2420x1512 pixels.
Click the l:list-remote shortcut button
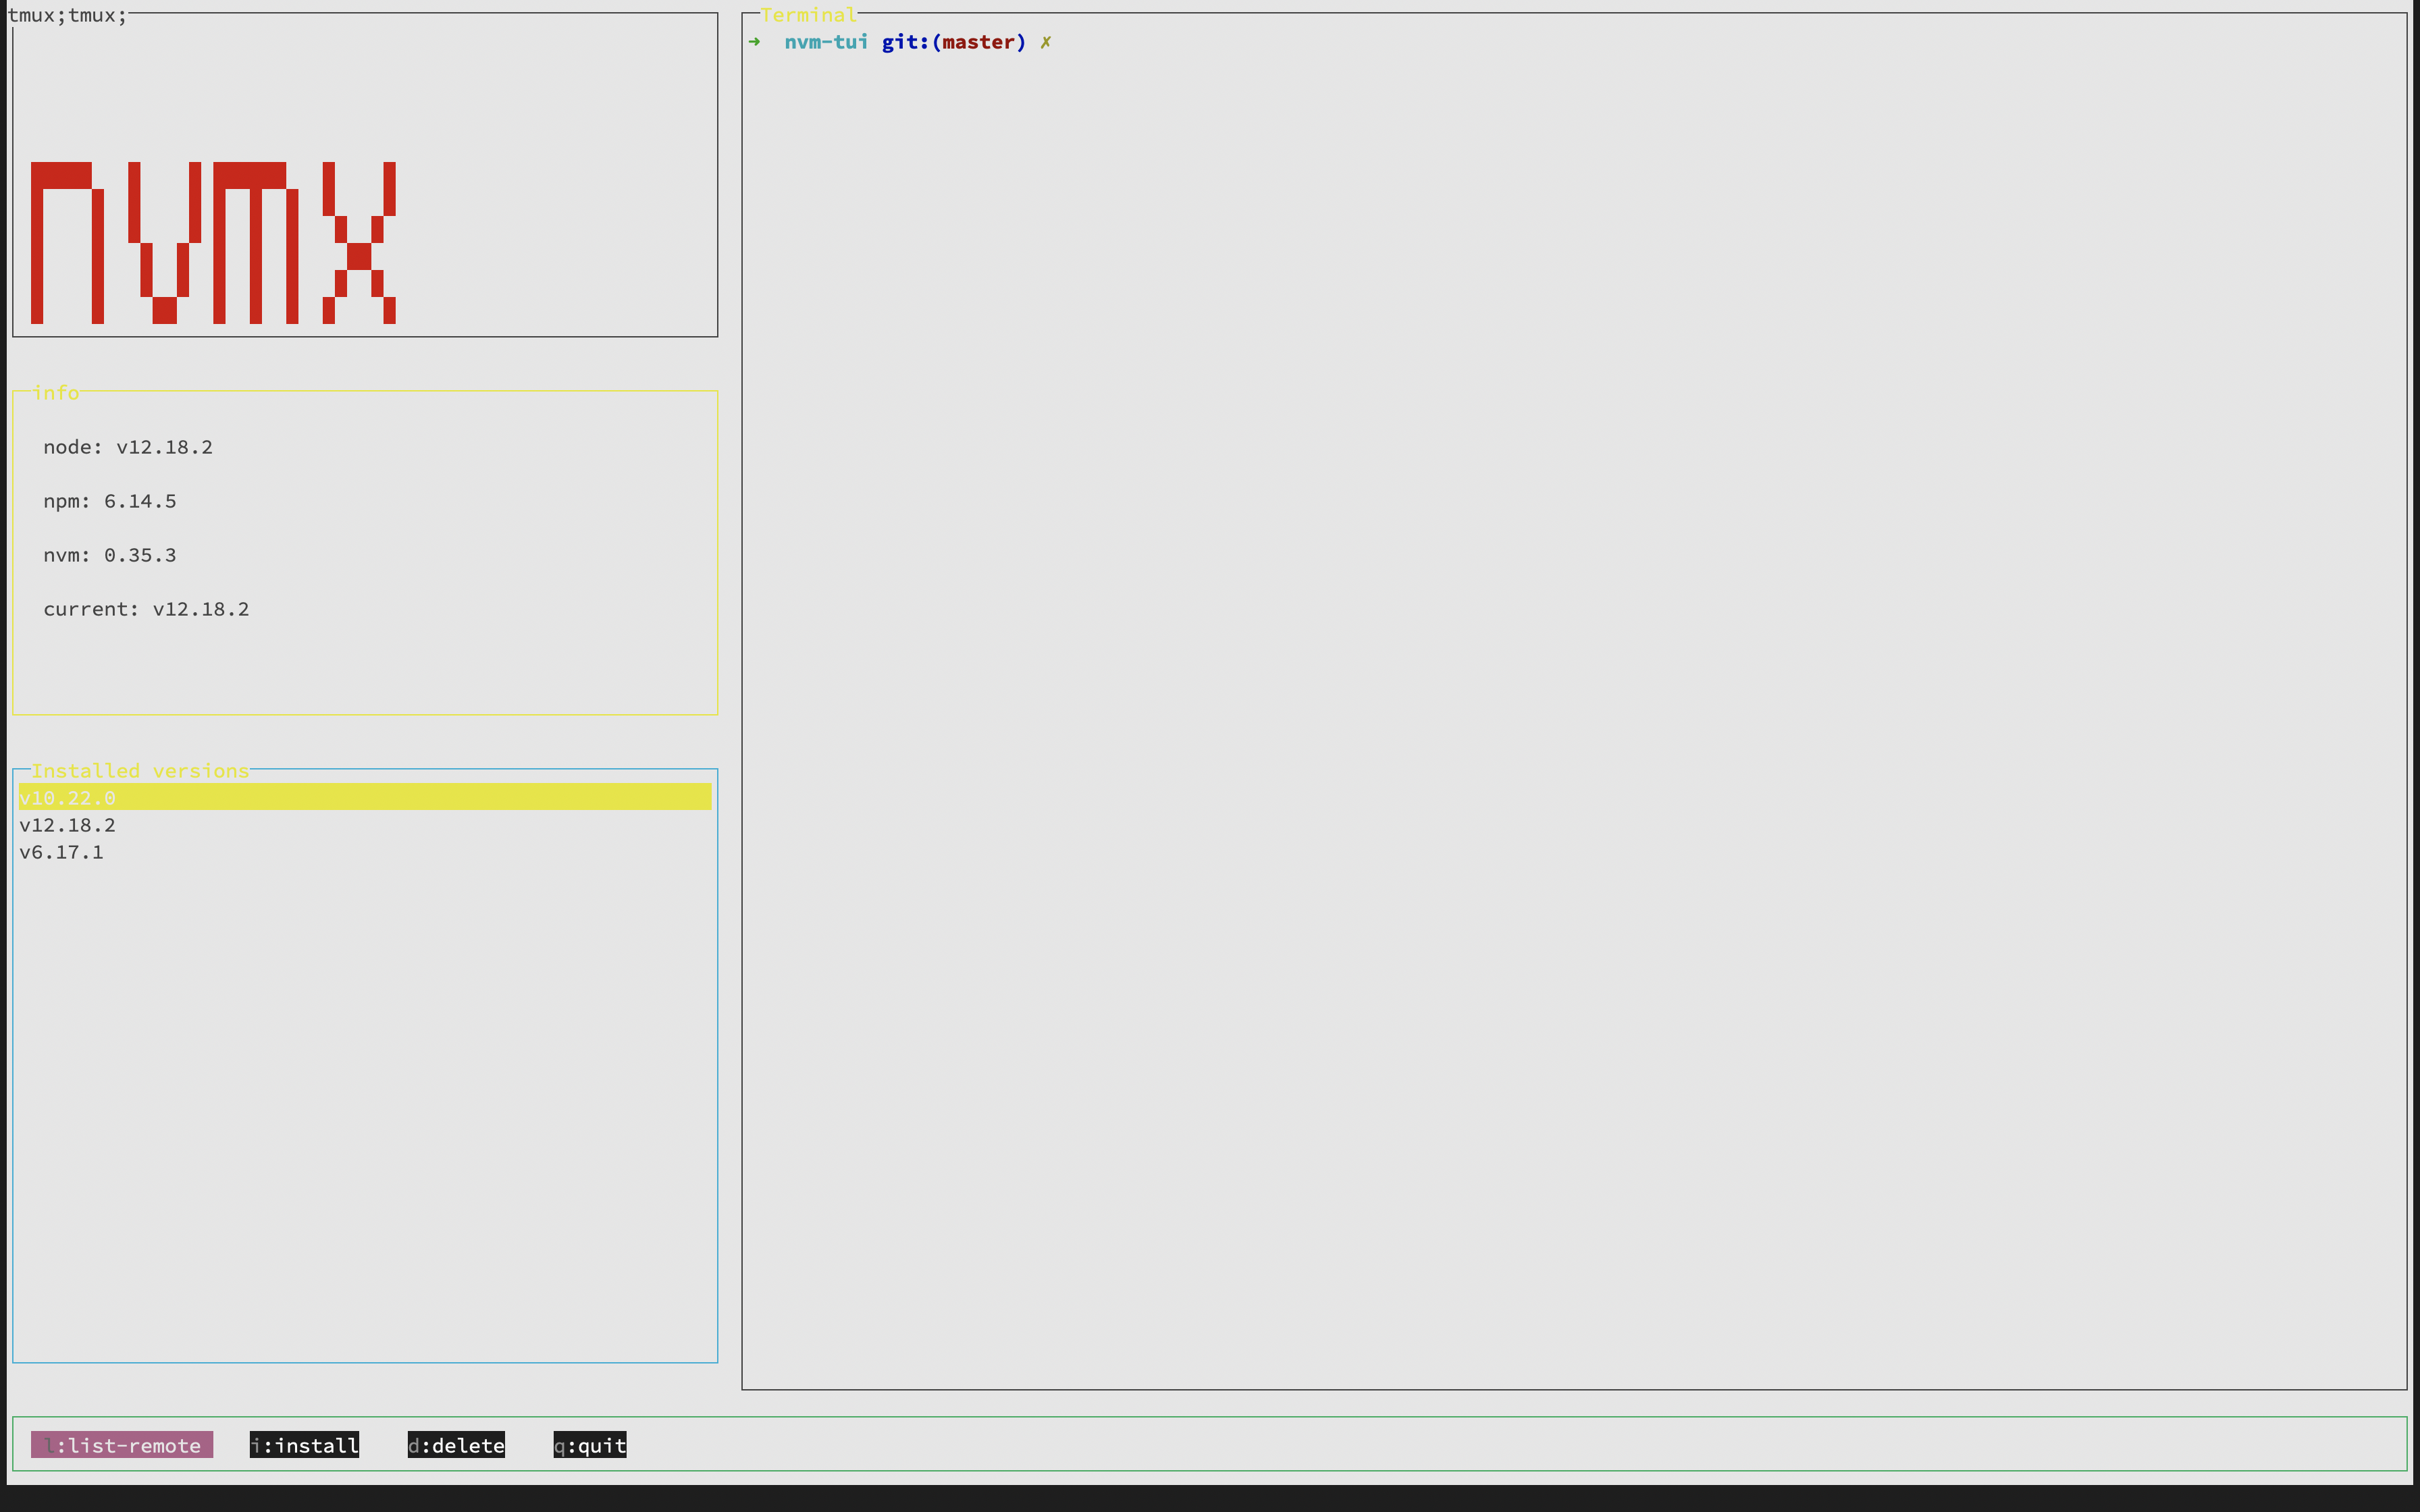[x=122, y=1445]
